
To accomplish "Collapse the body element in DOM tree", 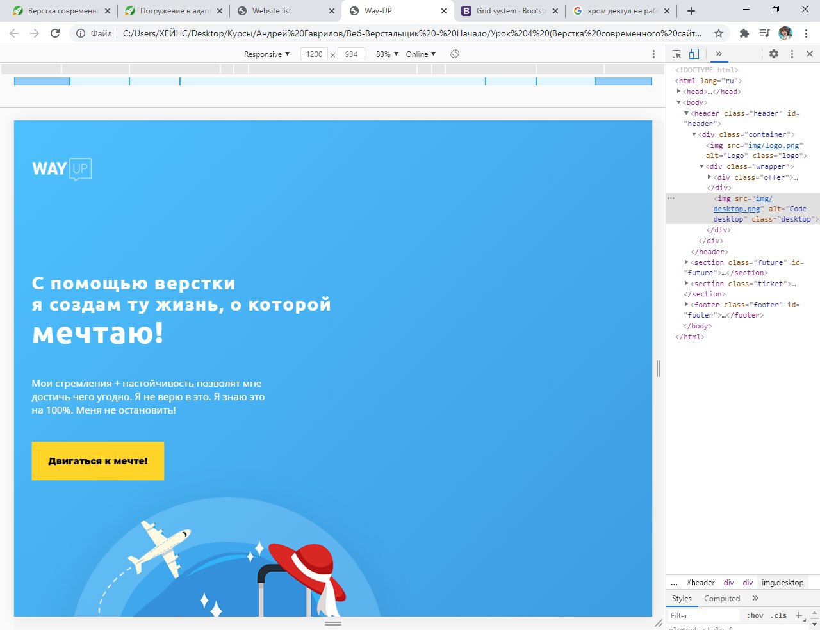I will click(x=678, y=102).
